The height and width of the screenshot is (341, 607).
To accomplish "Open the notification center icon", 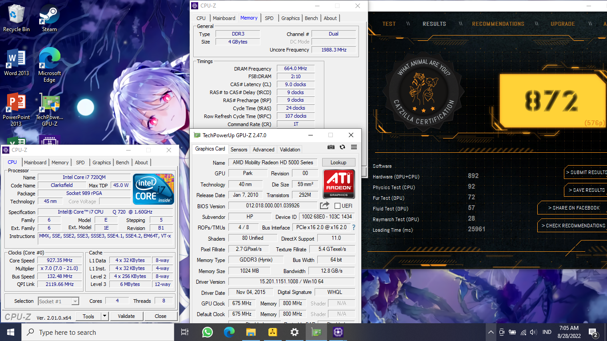I will pyautogui.click(x=593, y=332).
